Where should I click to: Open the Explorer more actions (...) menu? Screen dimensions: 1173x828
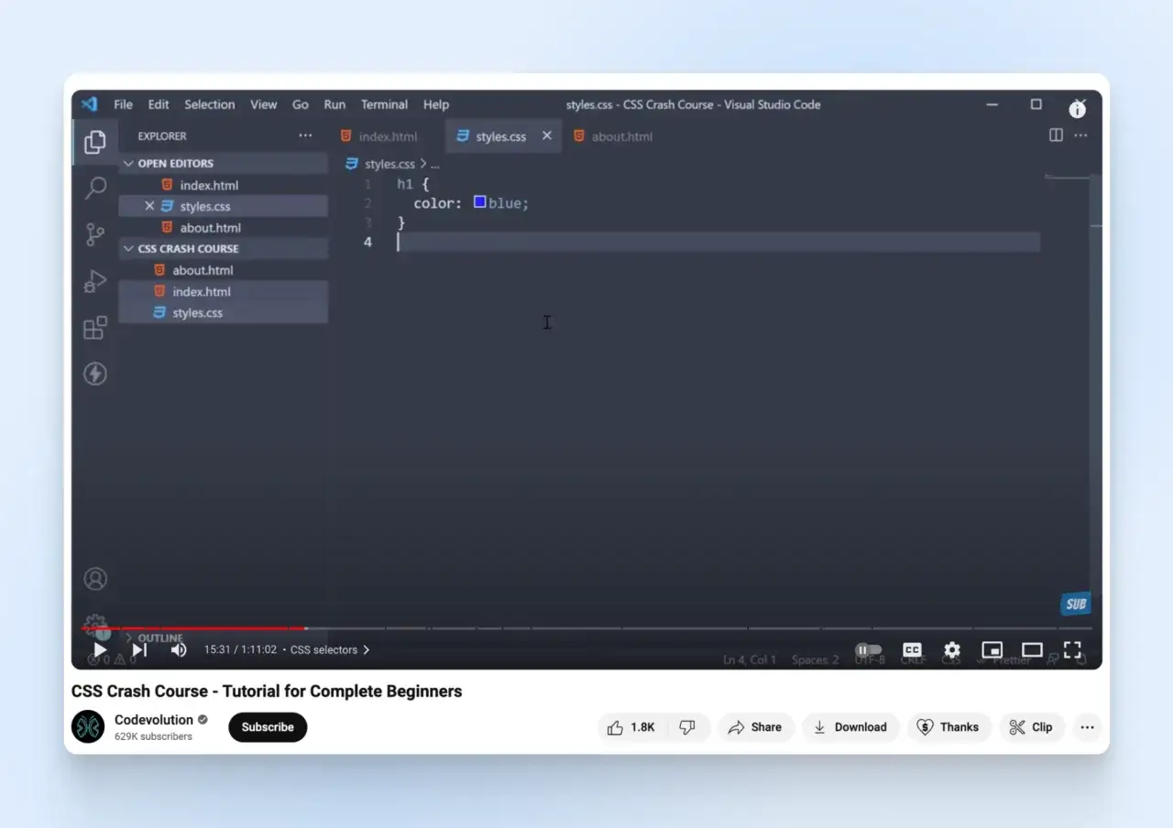click(x=305, y=136)
